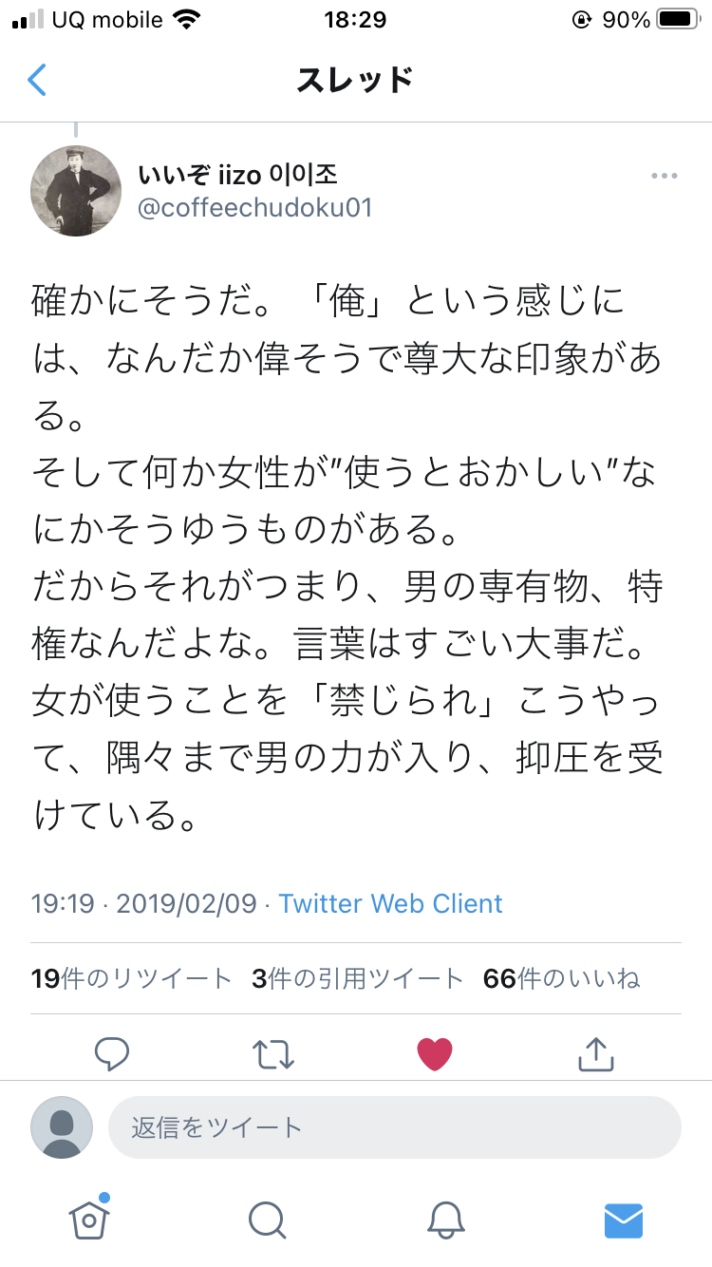Tap the battery indicator in status bar

pos(679,19)
